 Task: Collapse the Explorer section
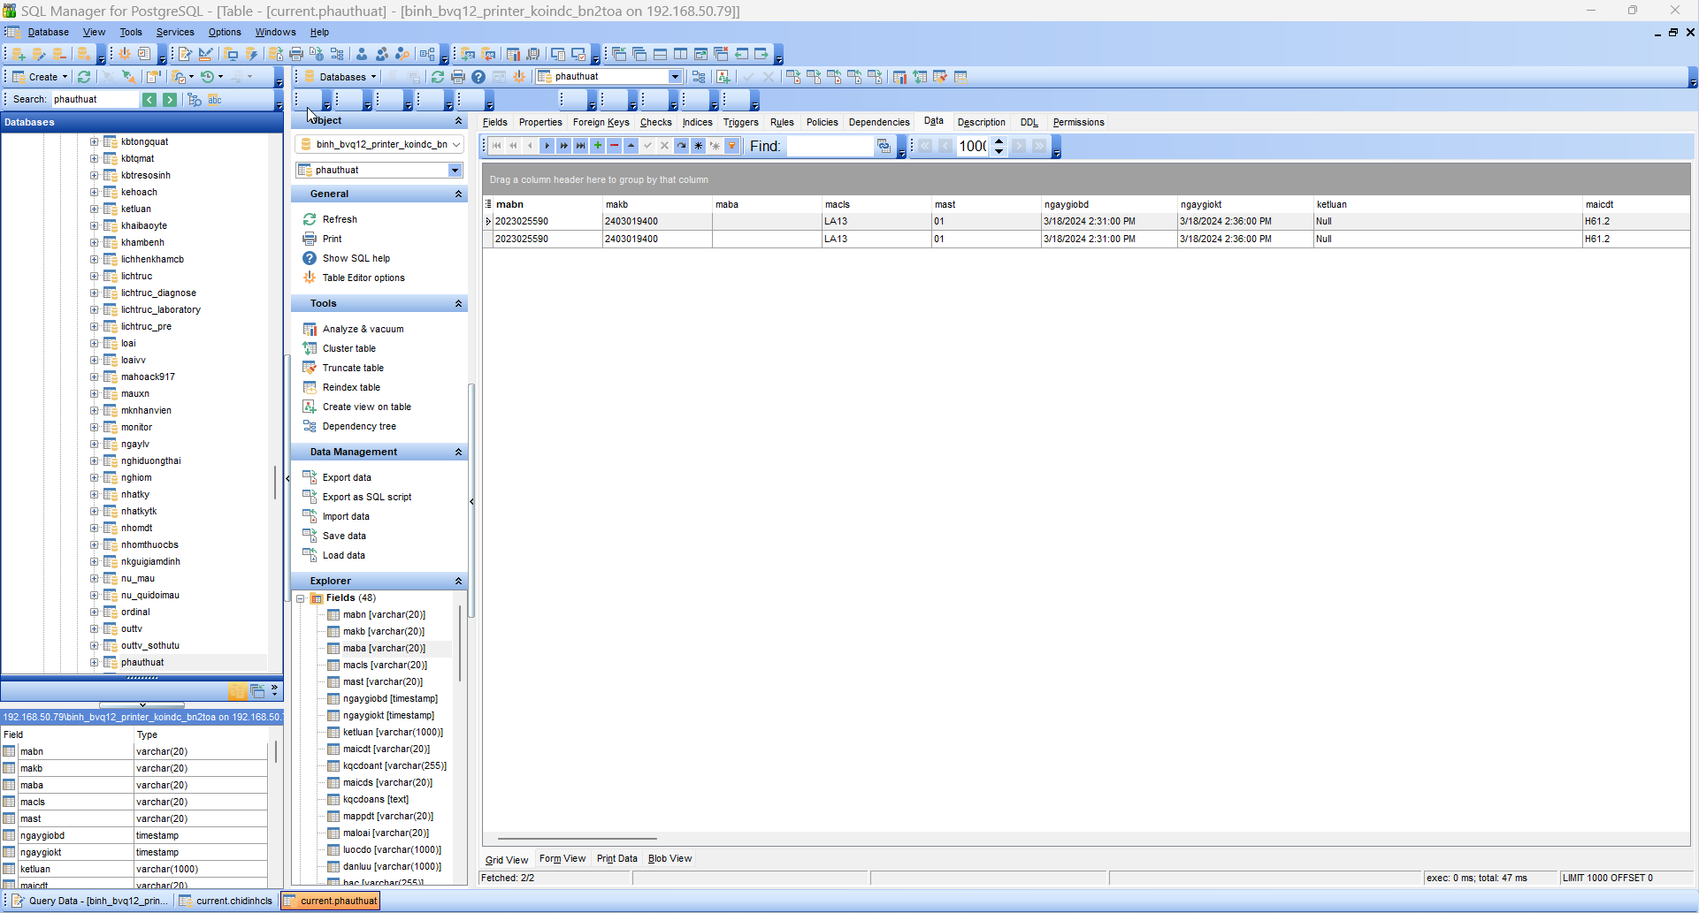458,582
